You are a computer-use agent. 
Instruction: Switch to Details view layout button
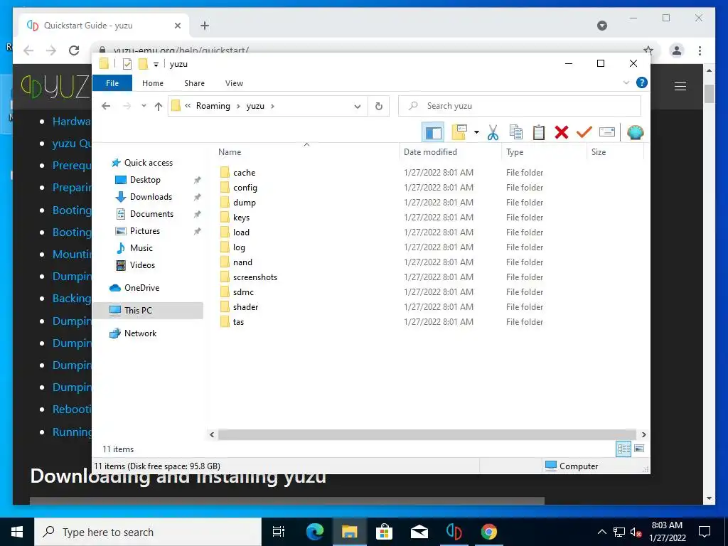click(623, 449)
